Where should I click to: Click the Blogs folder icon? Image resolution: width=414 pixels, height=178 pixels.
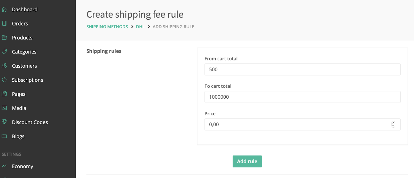(x=4, y=136)
